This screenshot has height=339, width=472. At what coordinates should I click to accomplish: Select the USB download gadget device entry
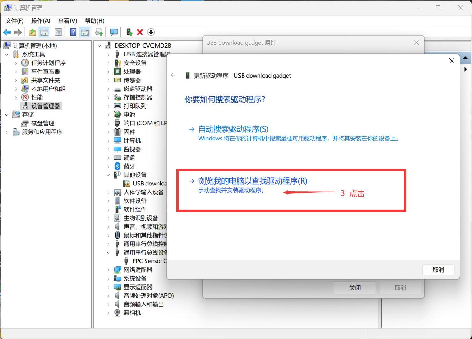tap(149, 184)
